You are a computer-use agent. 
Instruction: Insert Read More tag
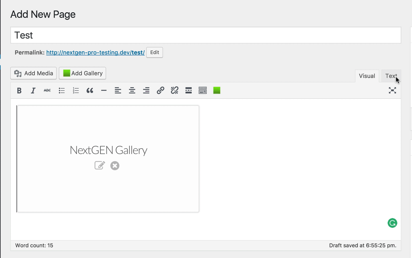click(x=189, y=91)
